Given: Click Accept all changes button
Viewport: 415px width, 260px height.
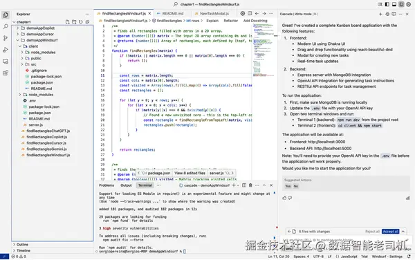Looking at the screenshot, I should point(390,232).
